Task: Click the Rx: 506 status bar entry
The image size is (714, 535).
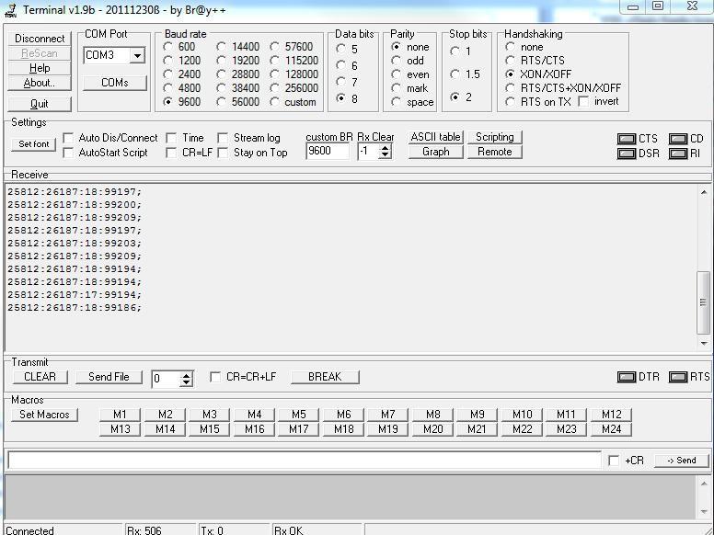Action: (x=160, y=530)
